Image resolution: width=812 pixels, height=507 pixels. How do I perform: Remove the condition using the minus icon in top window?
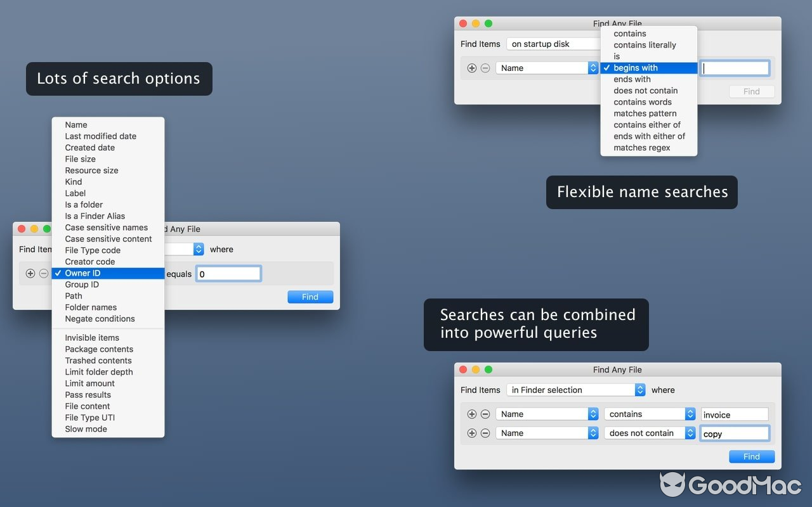pos(486,68)
